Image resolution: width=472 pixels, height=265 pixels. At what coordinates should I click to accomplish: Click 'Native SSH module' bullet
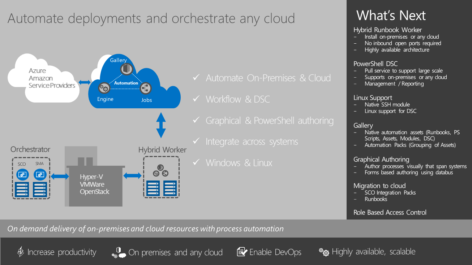pyautogui.click(x=387, y=105)
